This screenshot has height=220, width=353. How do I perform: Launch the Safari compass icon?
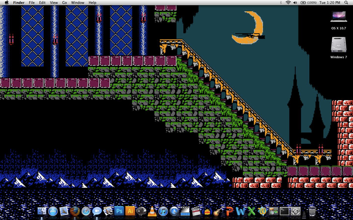[x=86, y=211]
